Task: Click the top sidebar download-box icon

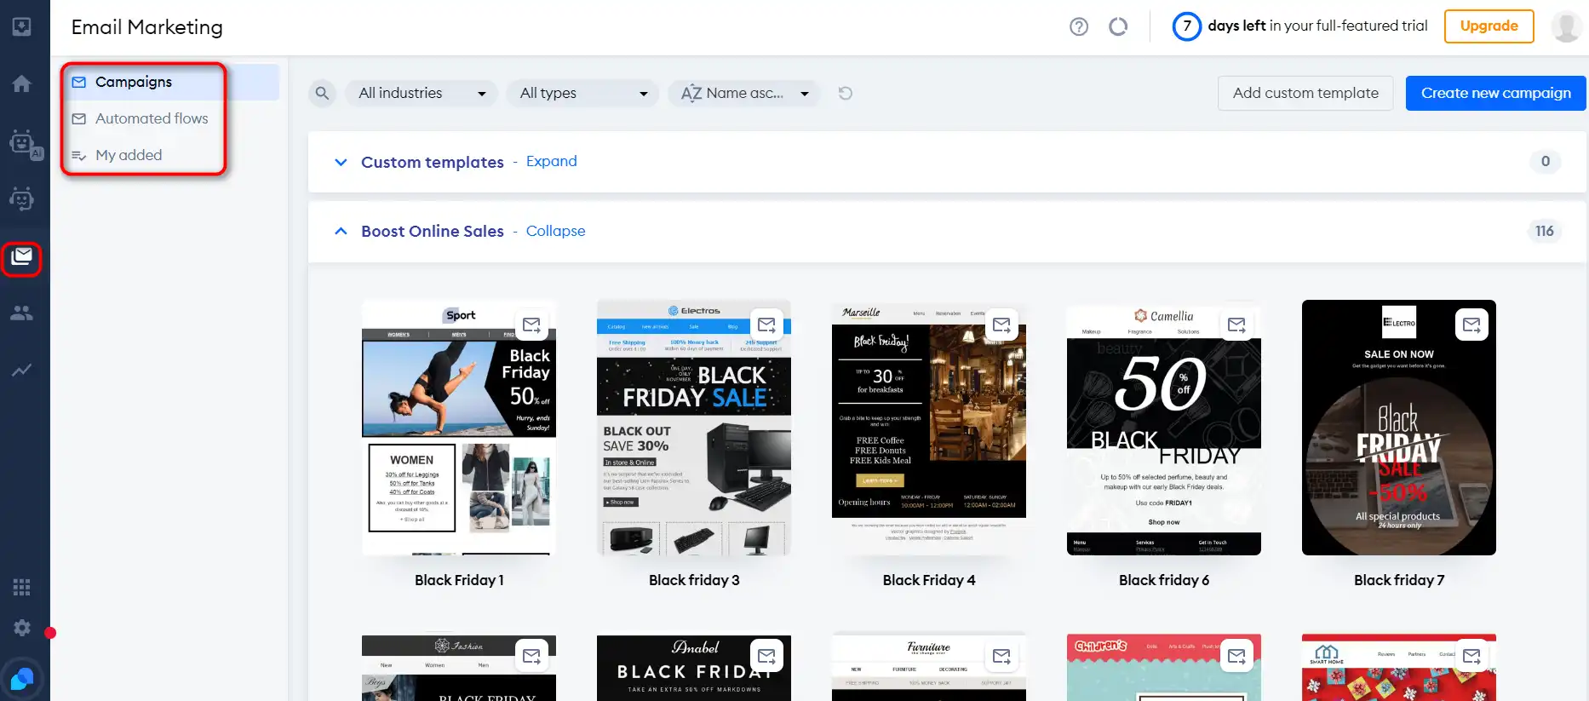Action: tap(22, 26)
